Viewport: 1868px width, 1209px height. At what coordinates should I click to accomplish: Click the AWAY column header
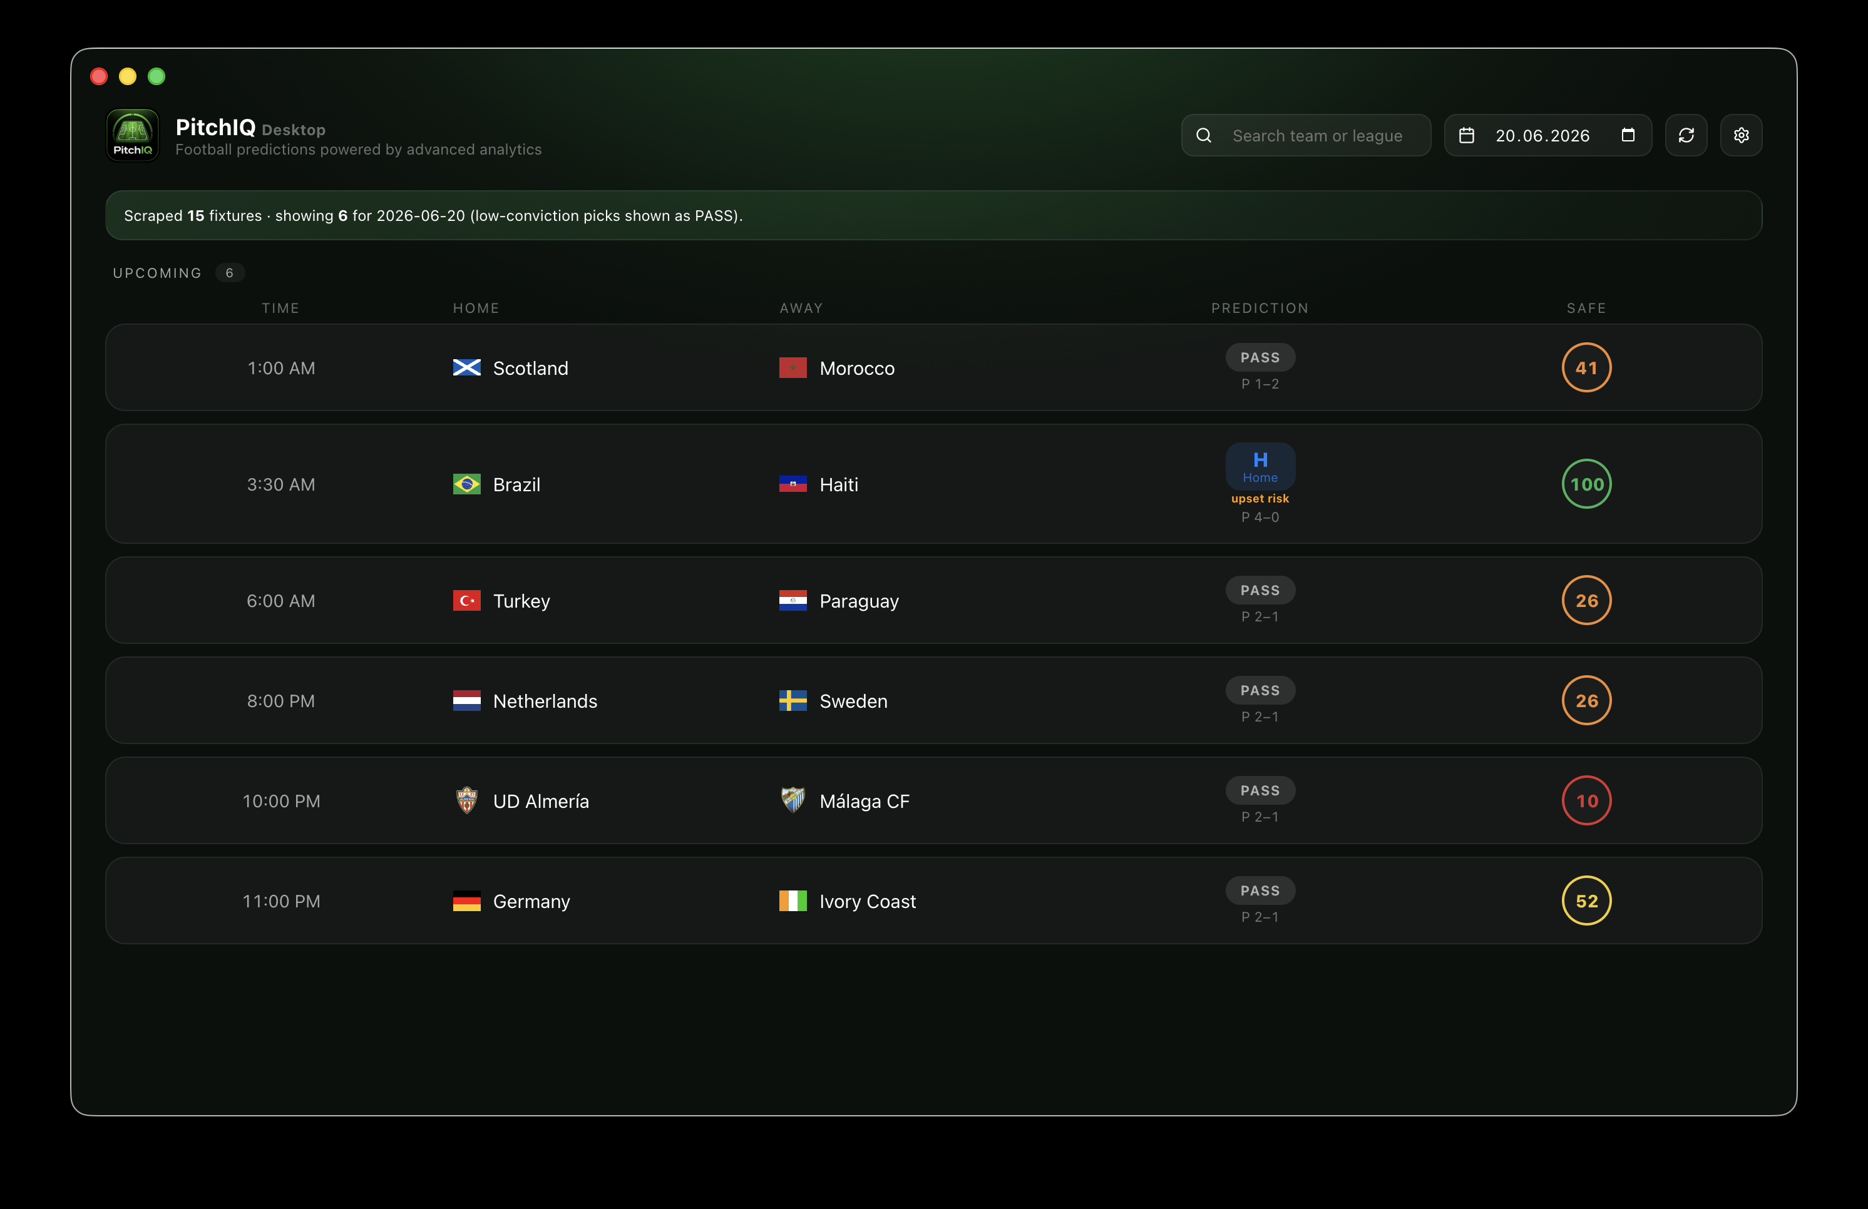point(801,309)
